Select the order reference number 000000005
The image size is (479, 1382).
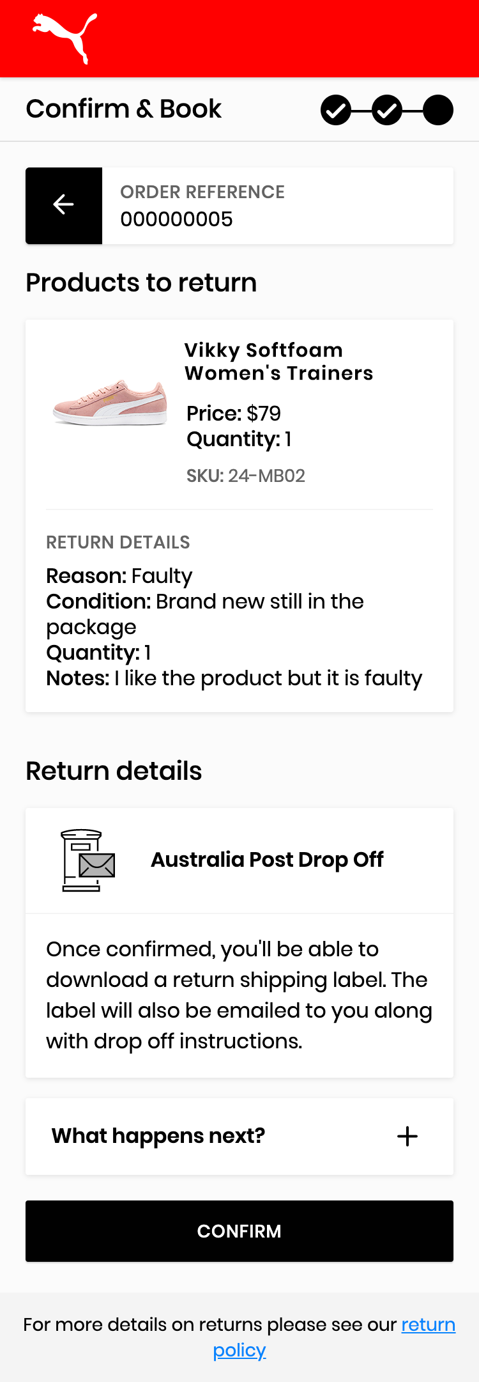pos(177,219)
